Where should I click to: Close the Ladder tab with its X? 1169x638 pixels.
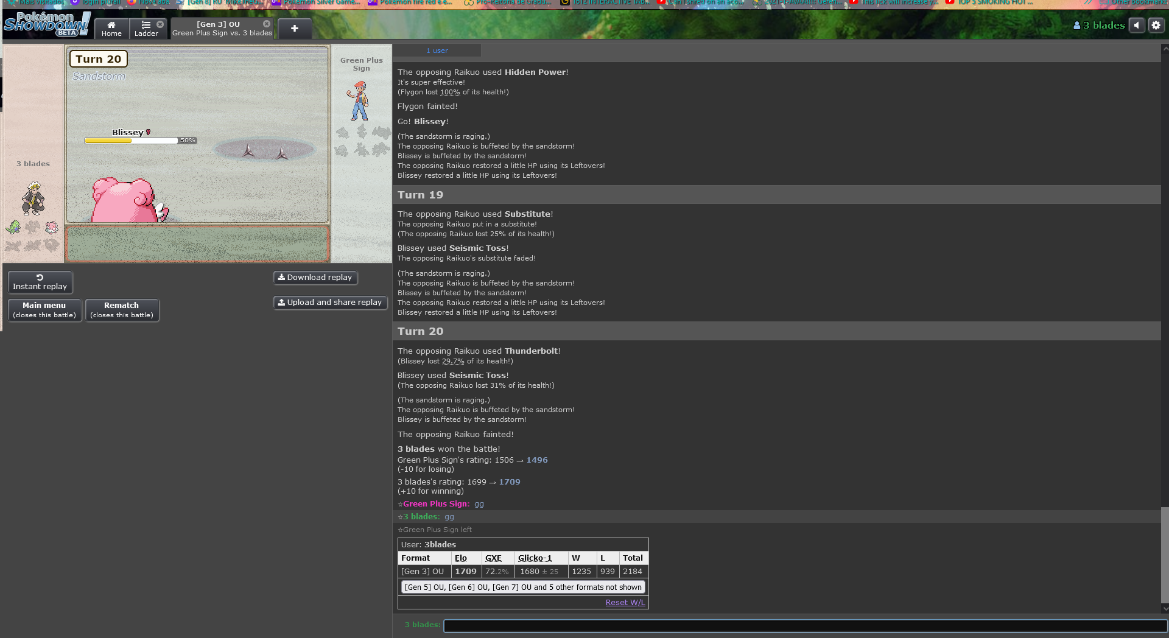[160, 24]
